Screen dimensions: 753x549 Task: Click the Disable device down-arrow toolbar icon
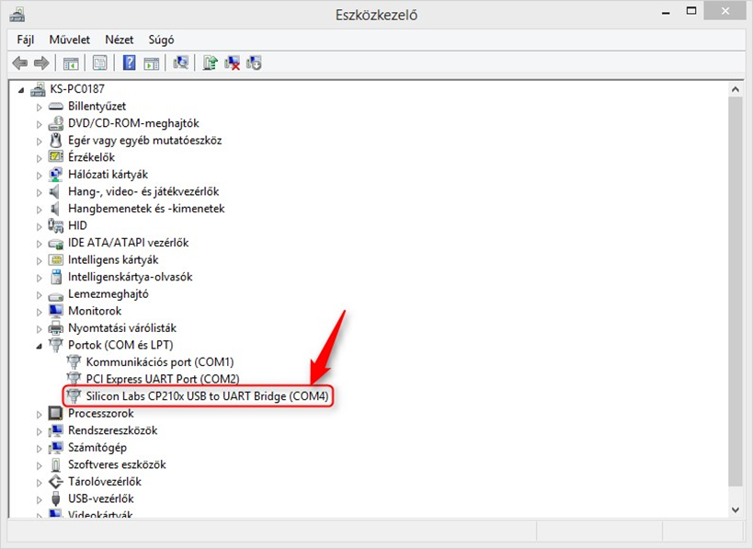[254, 63]
